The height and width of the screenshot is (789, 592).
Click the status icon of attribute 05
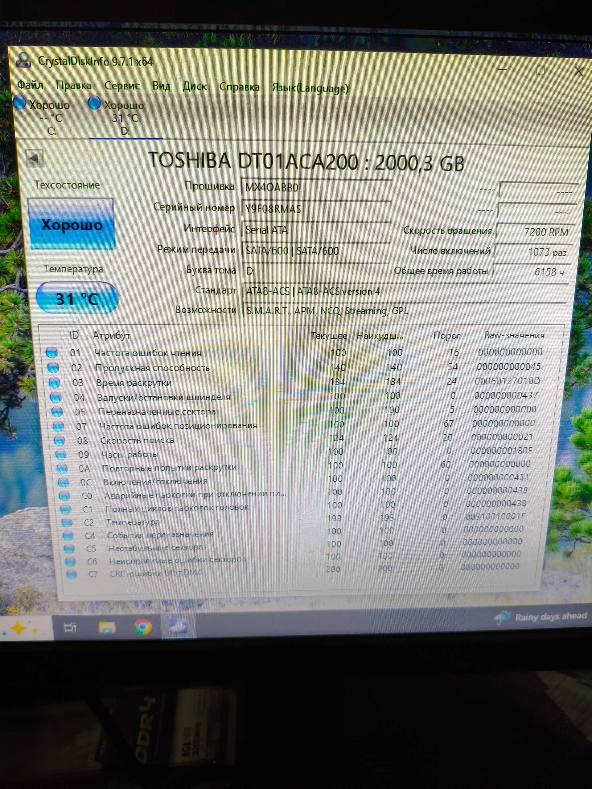coord(57,412)
